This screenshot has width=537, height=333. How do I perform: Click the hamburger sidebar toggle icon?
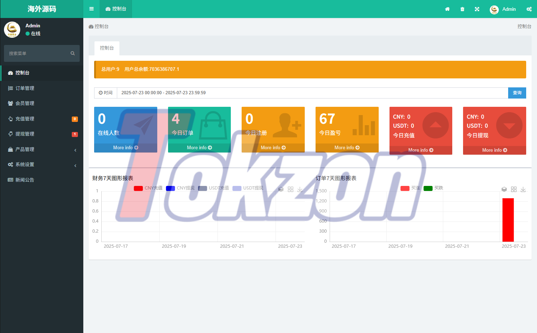[92, 9]
